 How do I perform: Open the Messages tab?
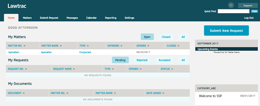pos(72,18)
